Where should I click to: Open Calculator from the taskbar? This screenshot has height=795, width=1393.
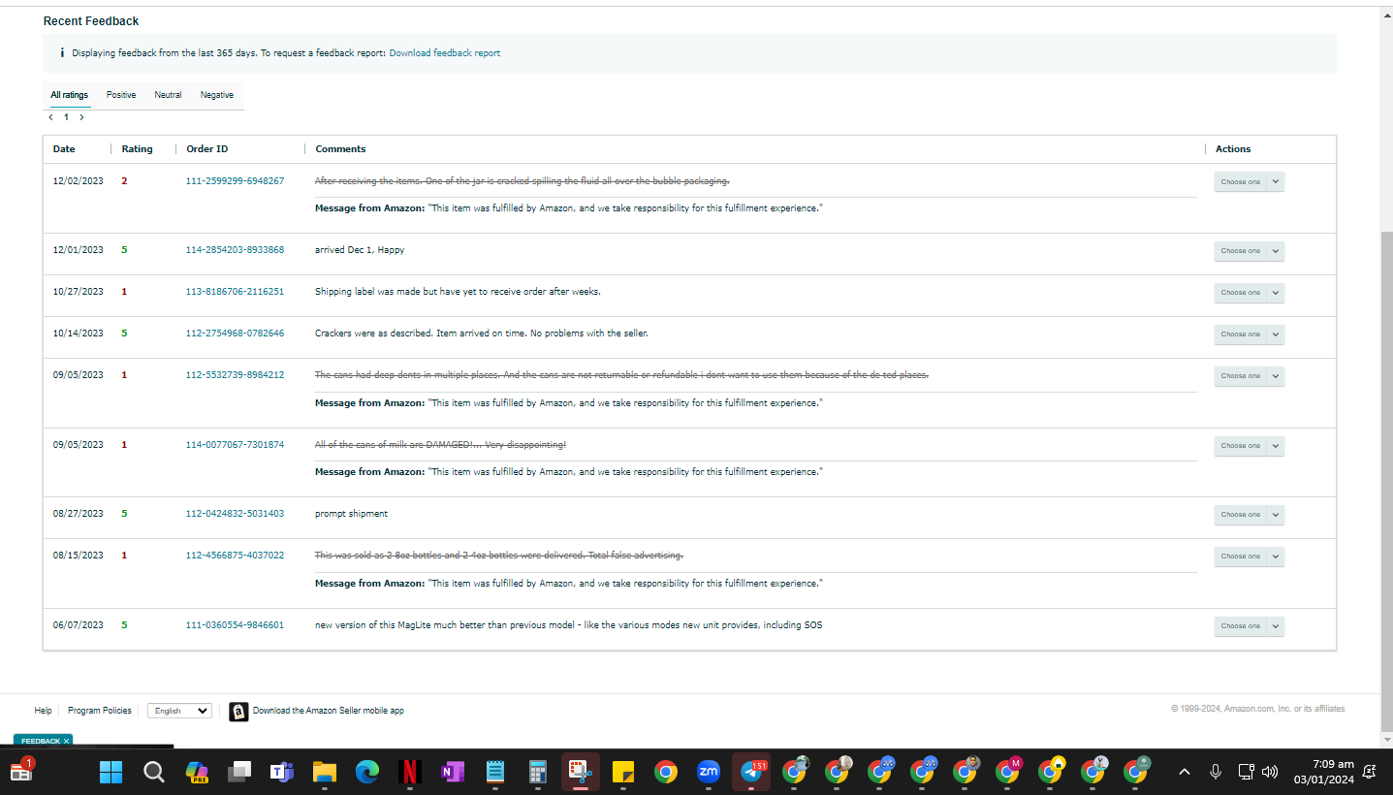pos(538,772)
